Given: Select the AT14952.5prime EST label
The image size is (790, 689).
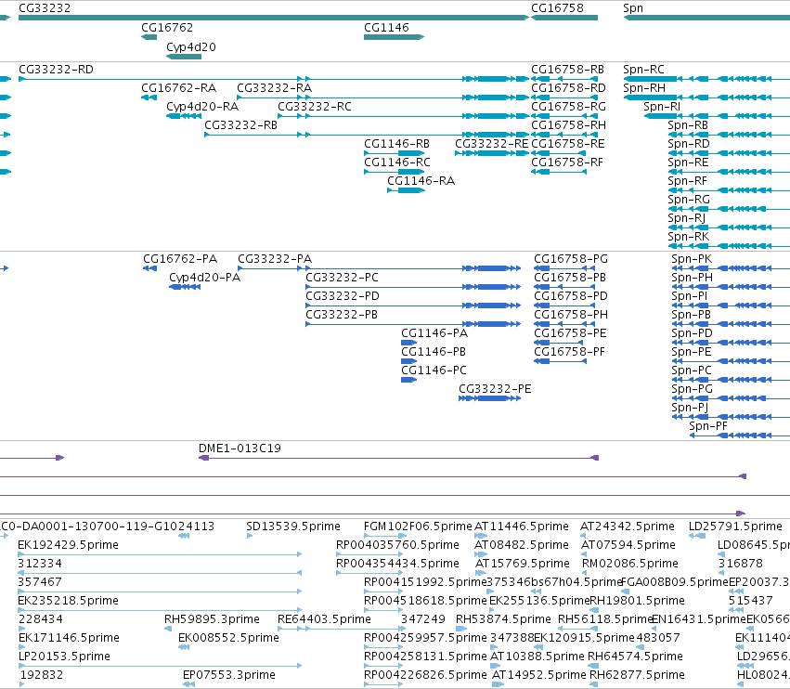Looking at the screenshot, I should tap(539, 675).
